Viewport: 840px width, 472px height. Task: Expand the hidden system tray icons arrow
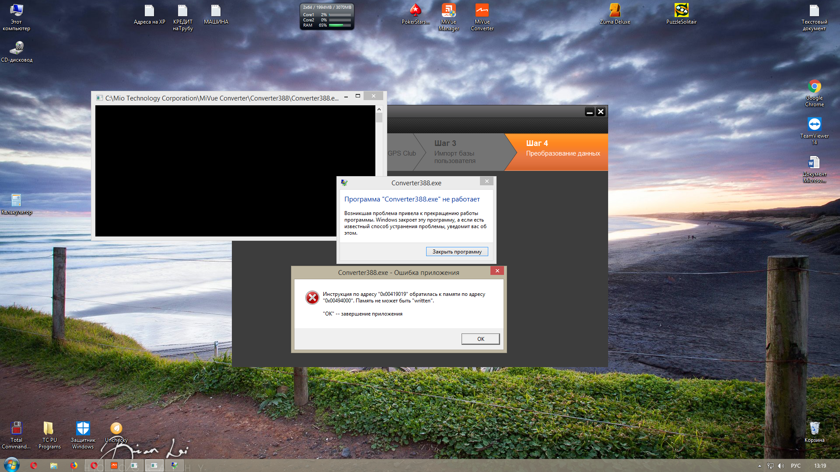(759, 466)
